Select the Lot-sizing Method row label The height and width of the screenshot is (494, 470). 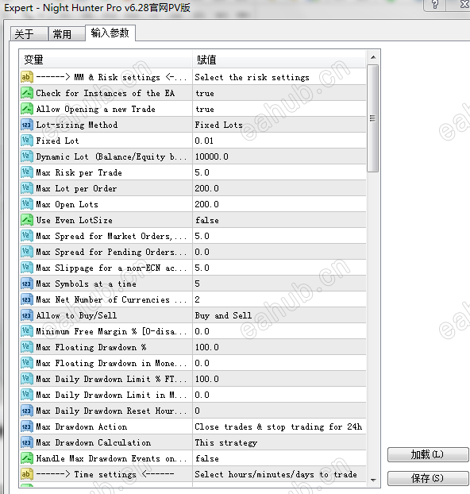point(77,125)
